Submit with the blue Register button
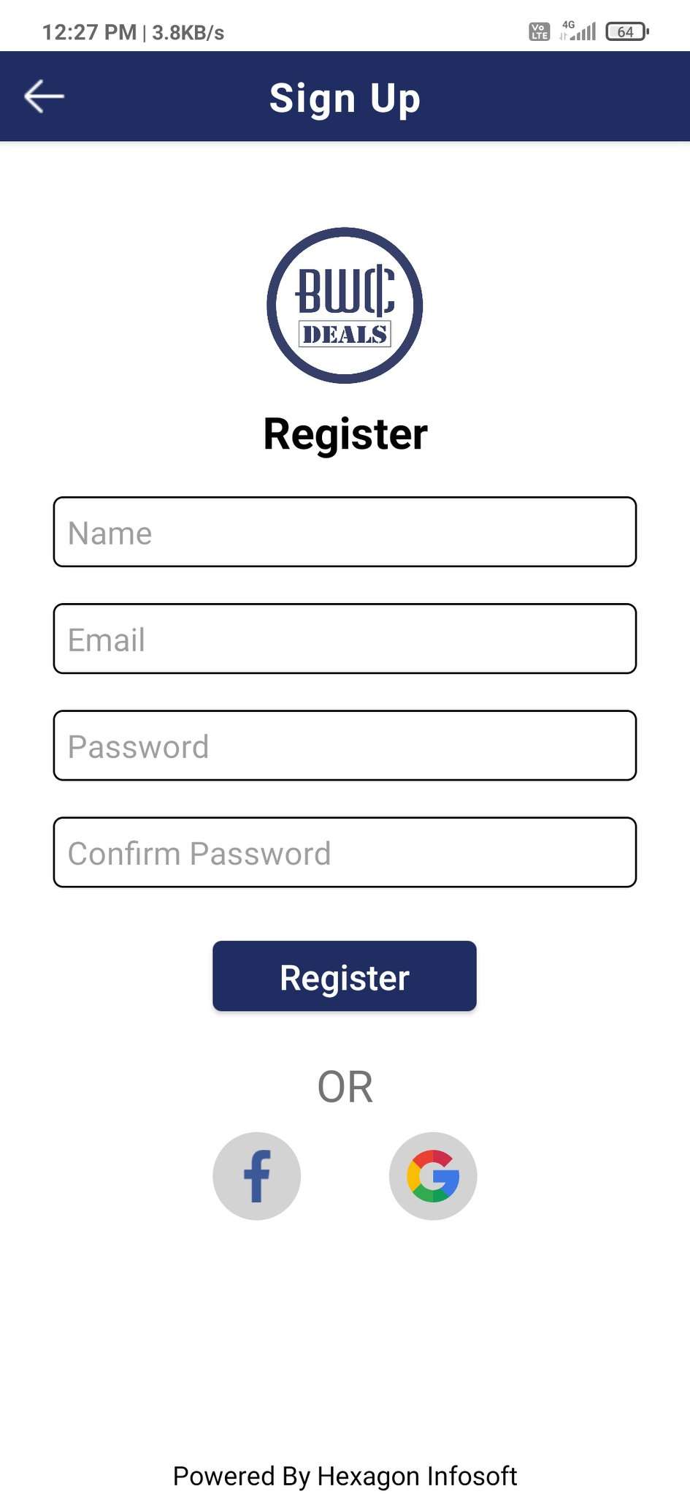 (345, 976)
